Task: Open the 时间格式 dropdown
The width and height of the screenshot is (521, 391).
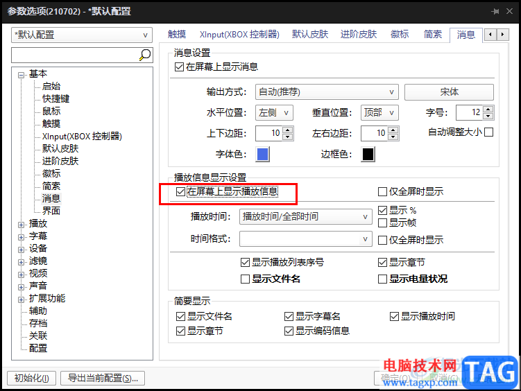Action: (x=306, y=239)
